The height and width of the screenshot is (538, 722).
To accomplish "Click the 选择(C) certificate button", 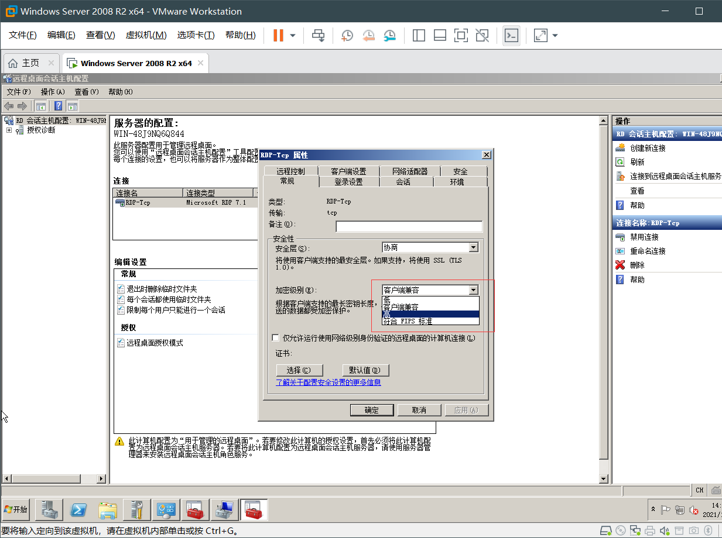I will click(299, 370).
